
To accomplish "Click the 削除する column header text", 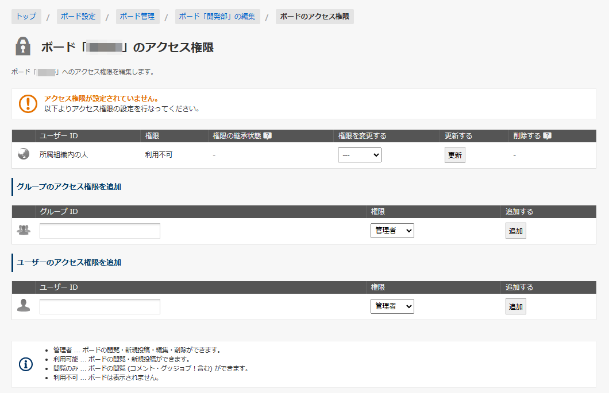I will 527,136.
